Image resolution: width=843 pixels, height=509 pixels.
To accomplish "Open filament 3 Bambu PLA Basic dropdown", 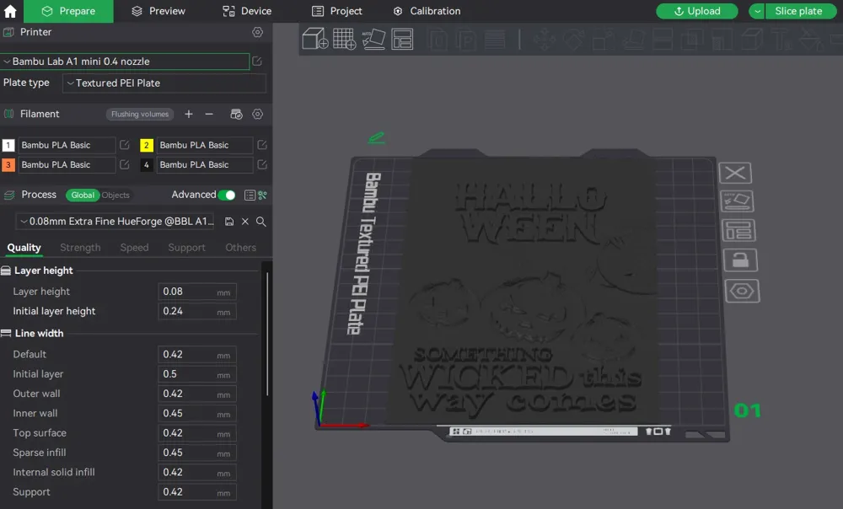I will click(x=67, y=164).
